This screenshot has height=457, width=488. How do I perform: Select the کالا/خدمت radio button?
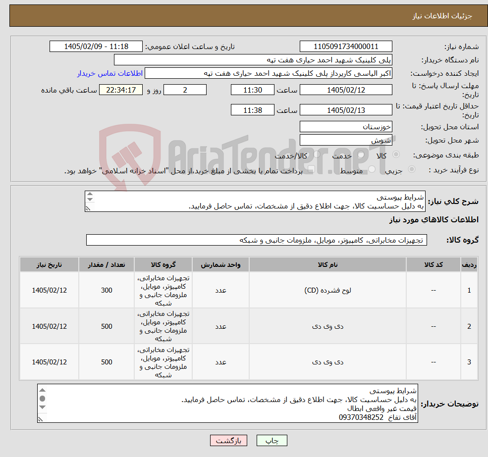click(x=317, y=154)
